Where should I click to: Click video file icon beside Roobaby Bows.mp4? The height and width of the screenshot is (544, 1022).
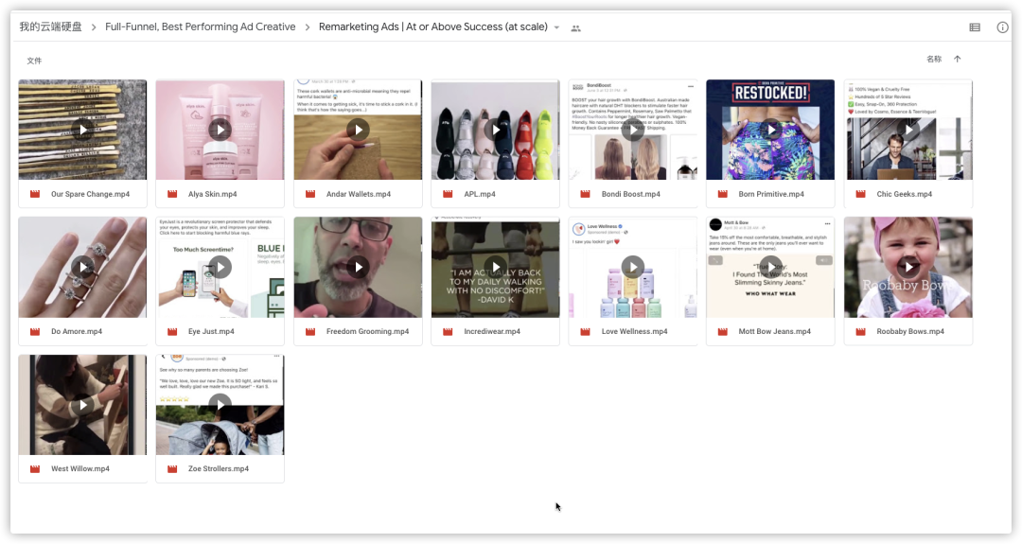pos(861,332)
